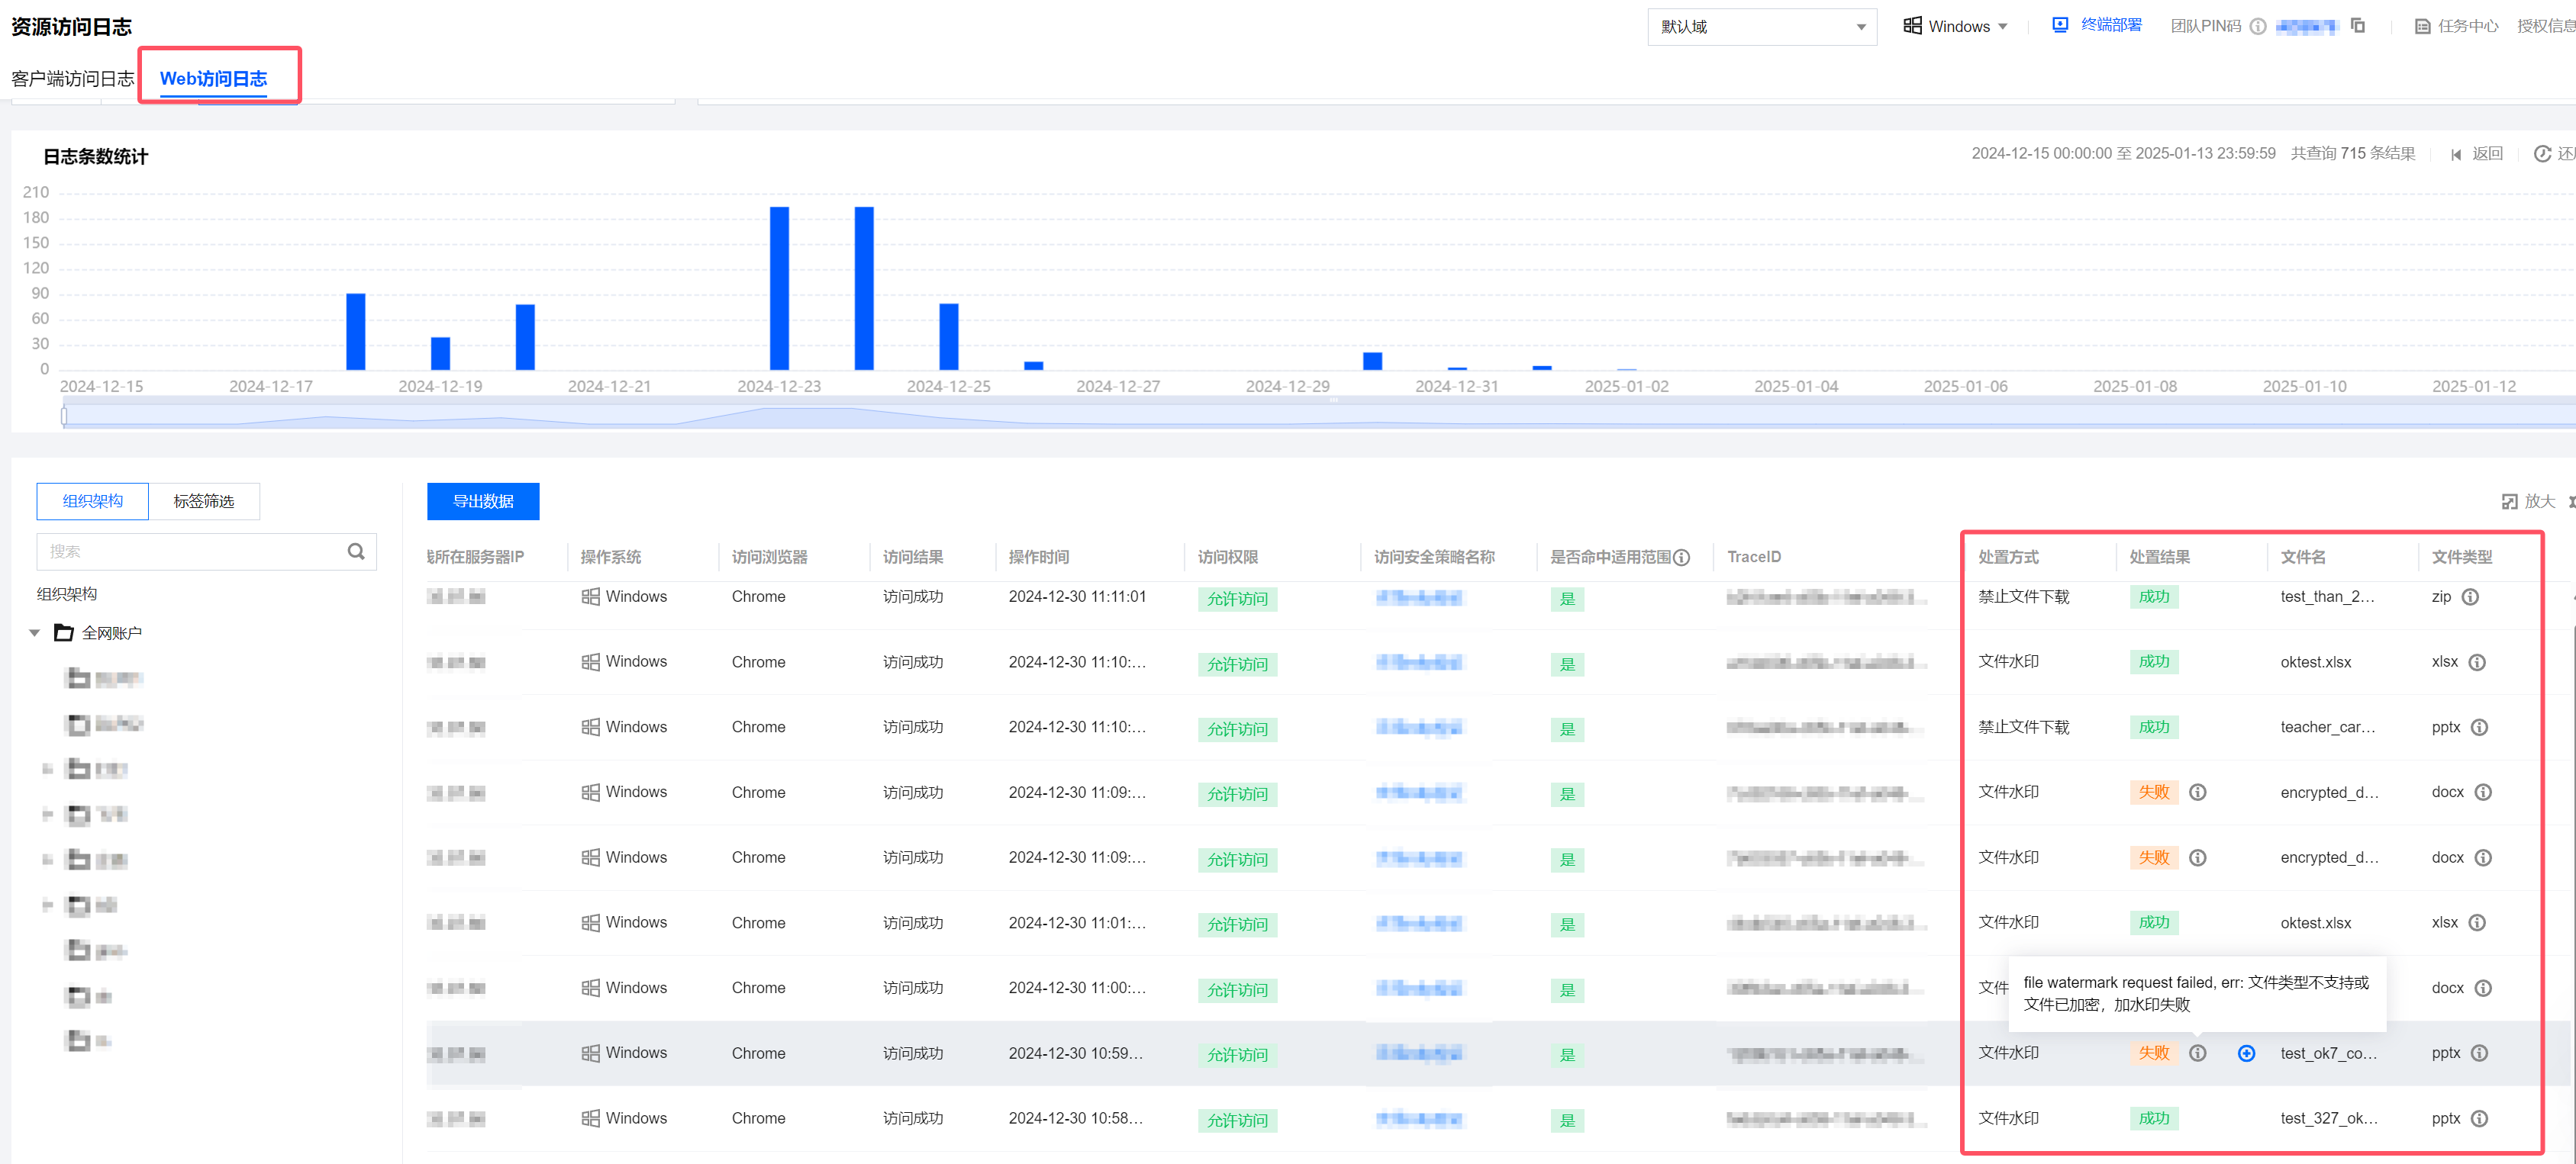This screenshot has height=1164, width=2576.
Task: Click the 操作时间 column header
Action: pyautogui.click(x=1038, y=557)
